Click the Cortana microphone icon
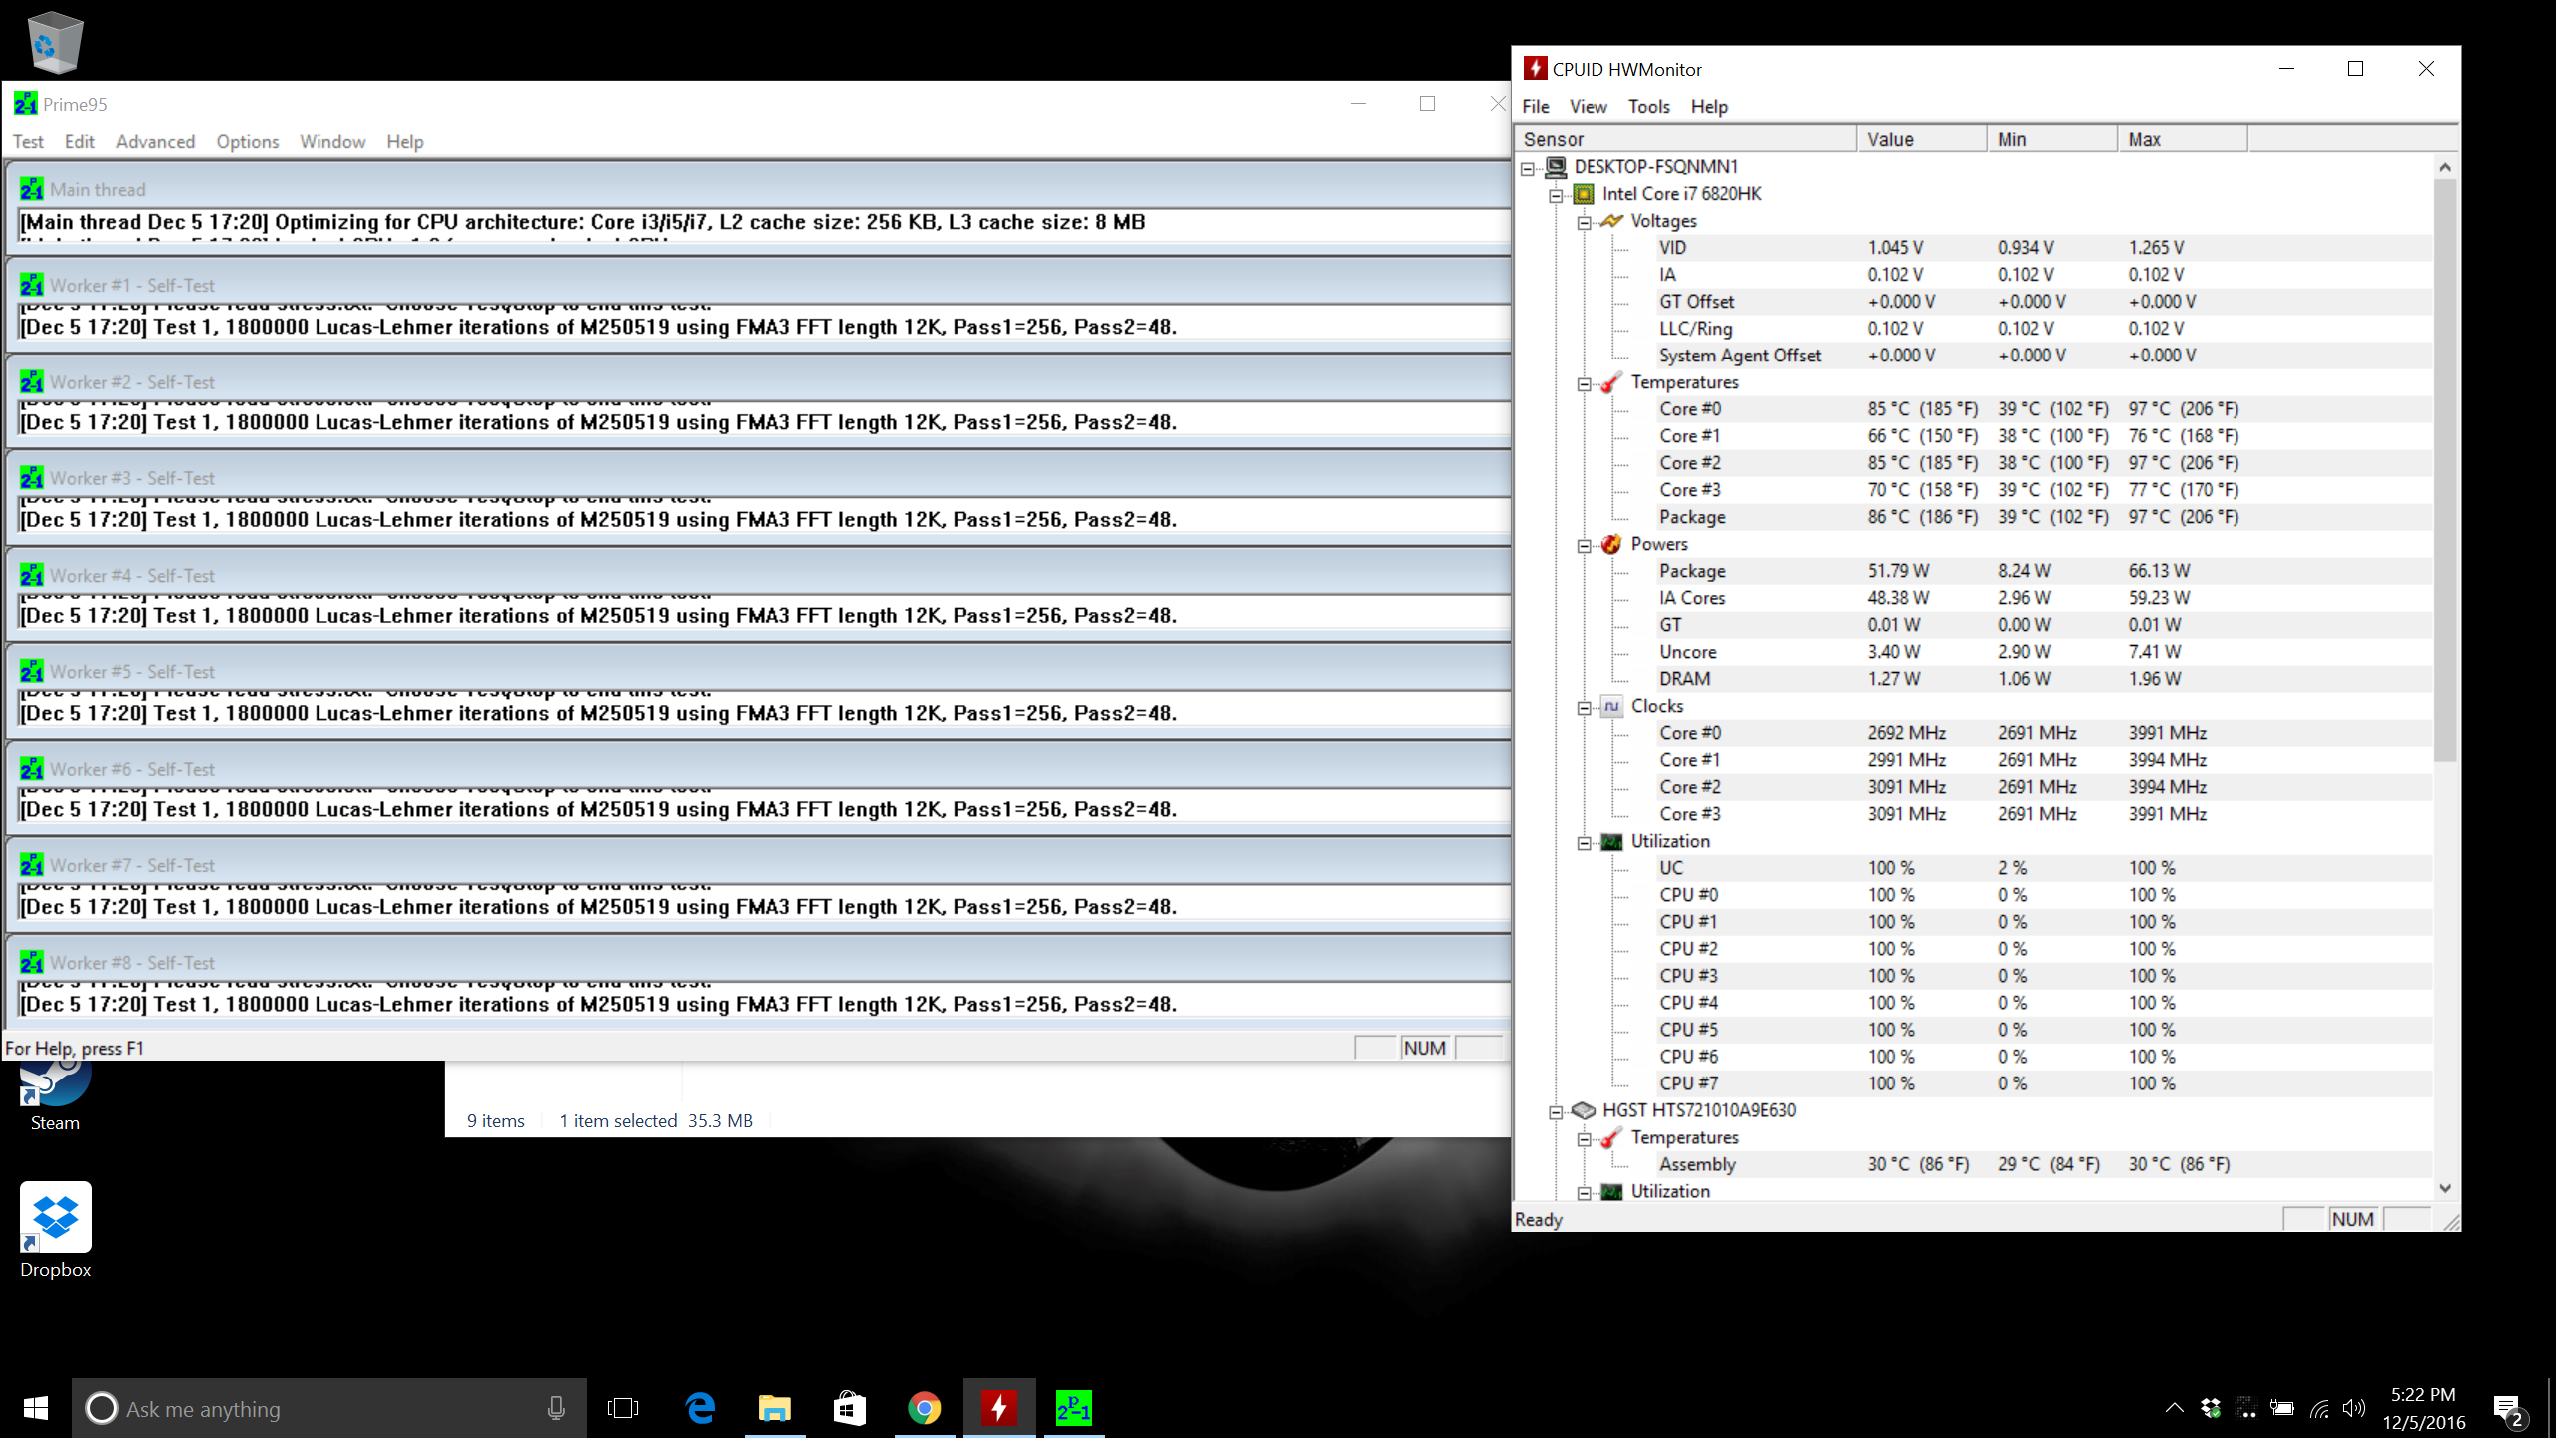 [x=556, y=1408]
